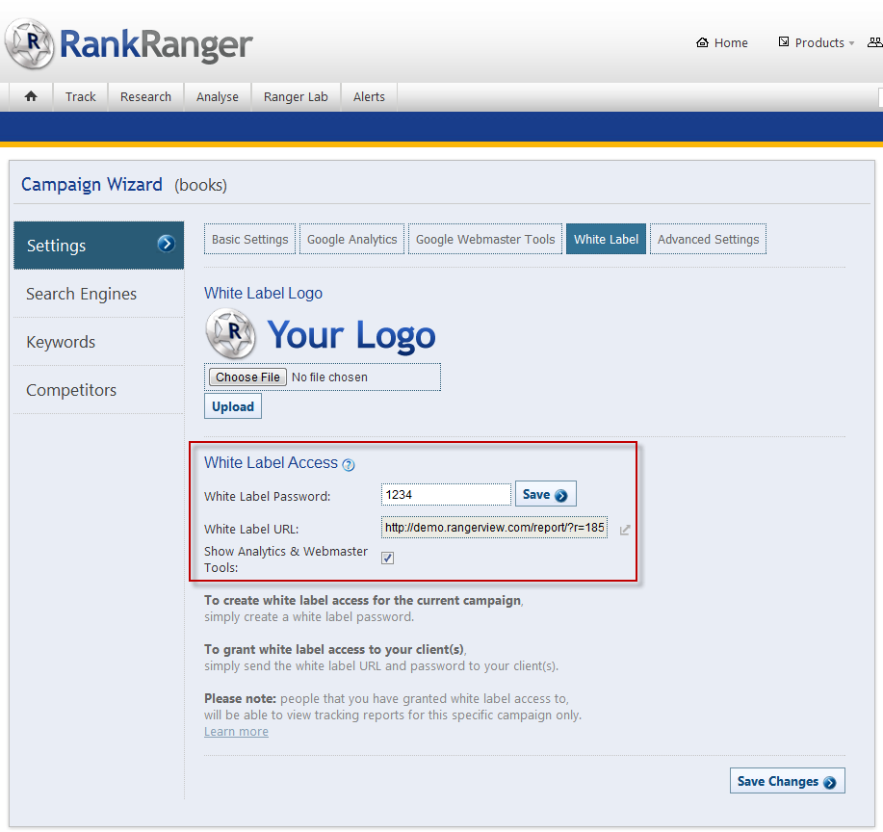
Task: Switch to Google Analytics tab
Action: click(351, 240)
